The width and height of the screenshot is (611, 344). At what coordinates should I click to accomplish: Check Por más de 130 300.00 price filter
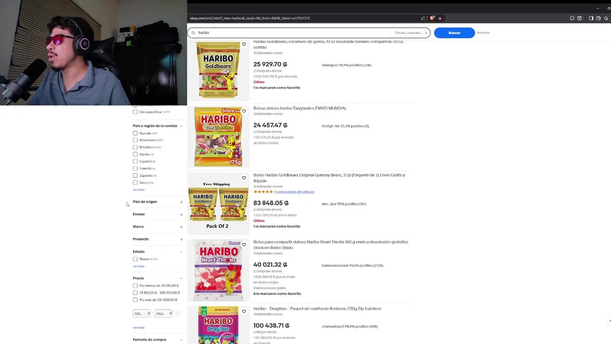[135, 300]
